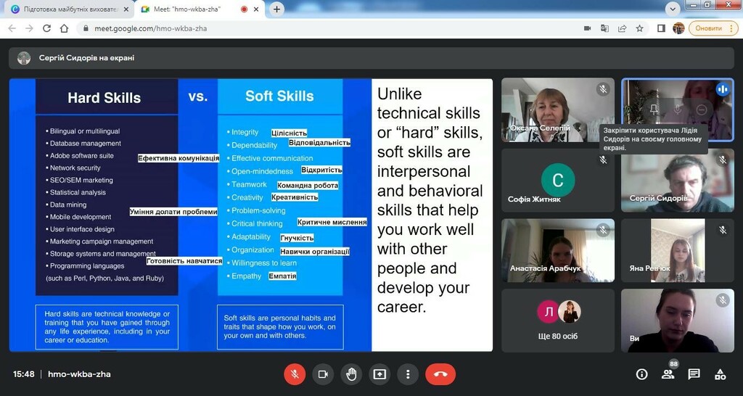Select Сергій Сидорів's video thumbnail

(x=677, y=180)
